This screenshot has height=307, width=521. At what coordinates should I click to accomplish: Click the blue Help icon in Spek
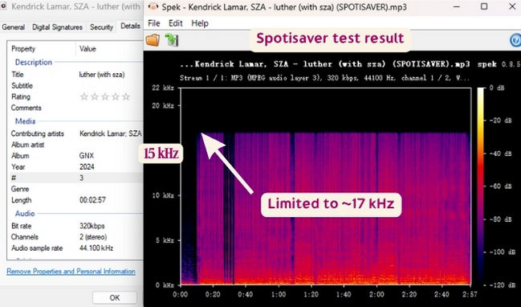(515, 40)
